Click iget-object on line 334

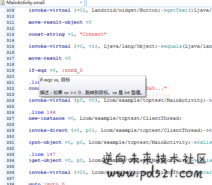click(45, 160)
